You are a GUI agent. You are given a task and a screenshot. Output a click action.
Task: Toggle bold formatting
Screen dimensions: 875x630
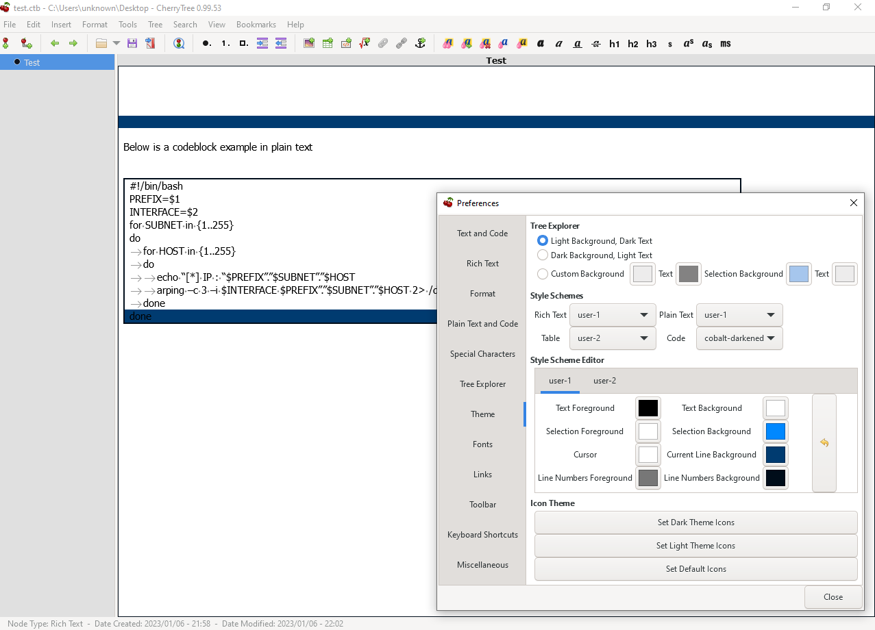(x=541, y=43)
